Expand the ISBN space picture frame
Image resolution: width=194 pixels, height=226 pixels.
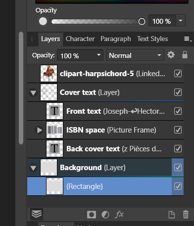[39, 130]
